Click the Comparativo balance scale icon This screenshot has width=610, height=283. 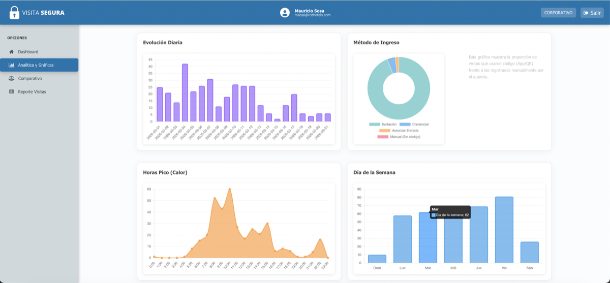12,79
